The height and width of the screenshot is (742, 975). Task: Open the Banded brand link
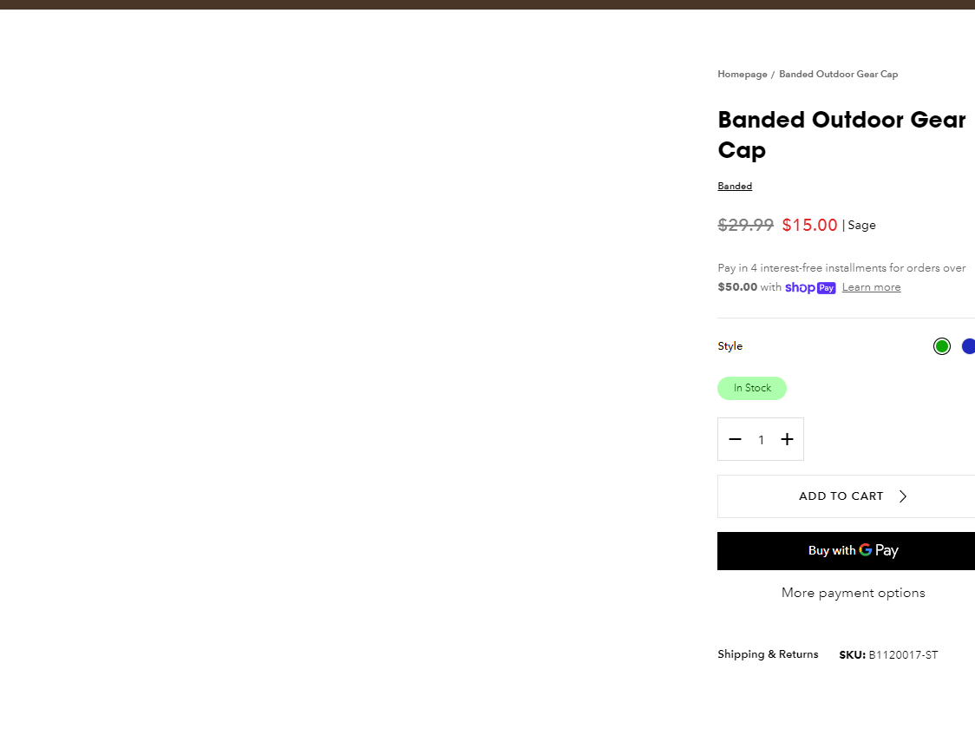735,186
